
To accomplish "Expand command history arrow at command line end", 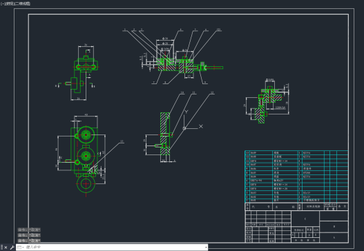I will coord(206,248).
